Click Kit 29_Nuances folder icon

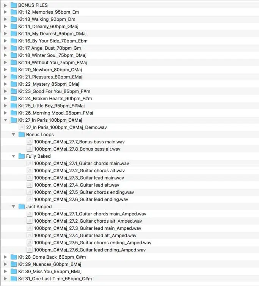(14, 264)
